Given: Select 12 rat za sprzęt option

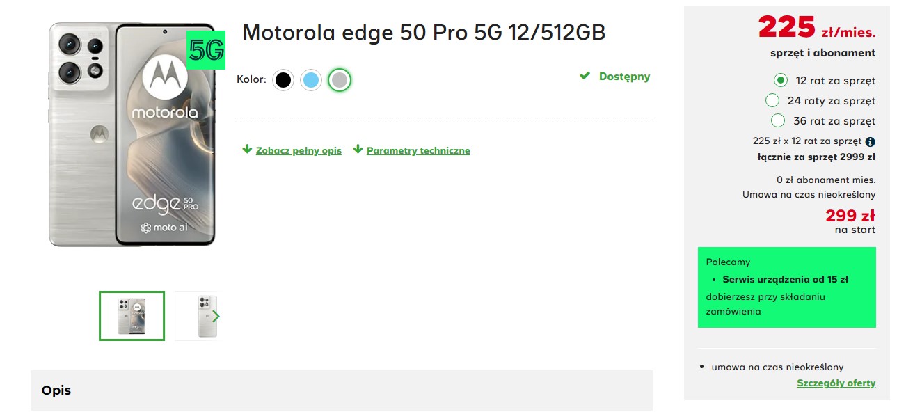Looking at the screenshot, I should (781, 80).
